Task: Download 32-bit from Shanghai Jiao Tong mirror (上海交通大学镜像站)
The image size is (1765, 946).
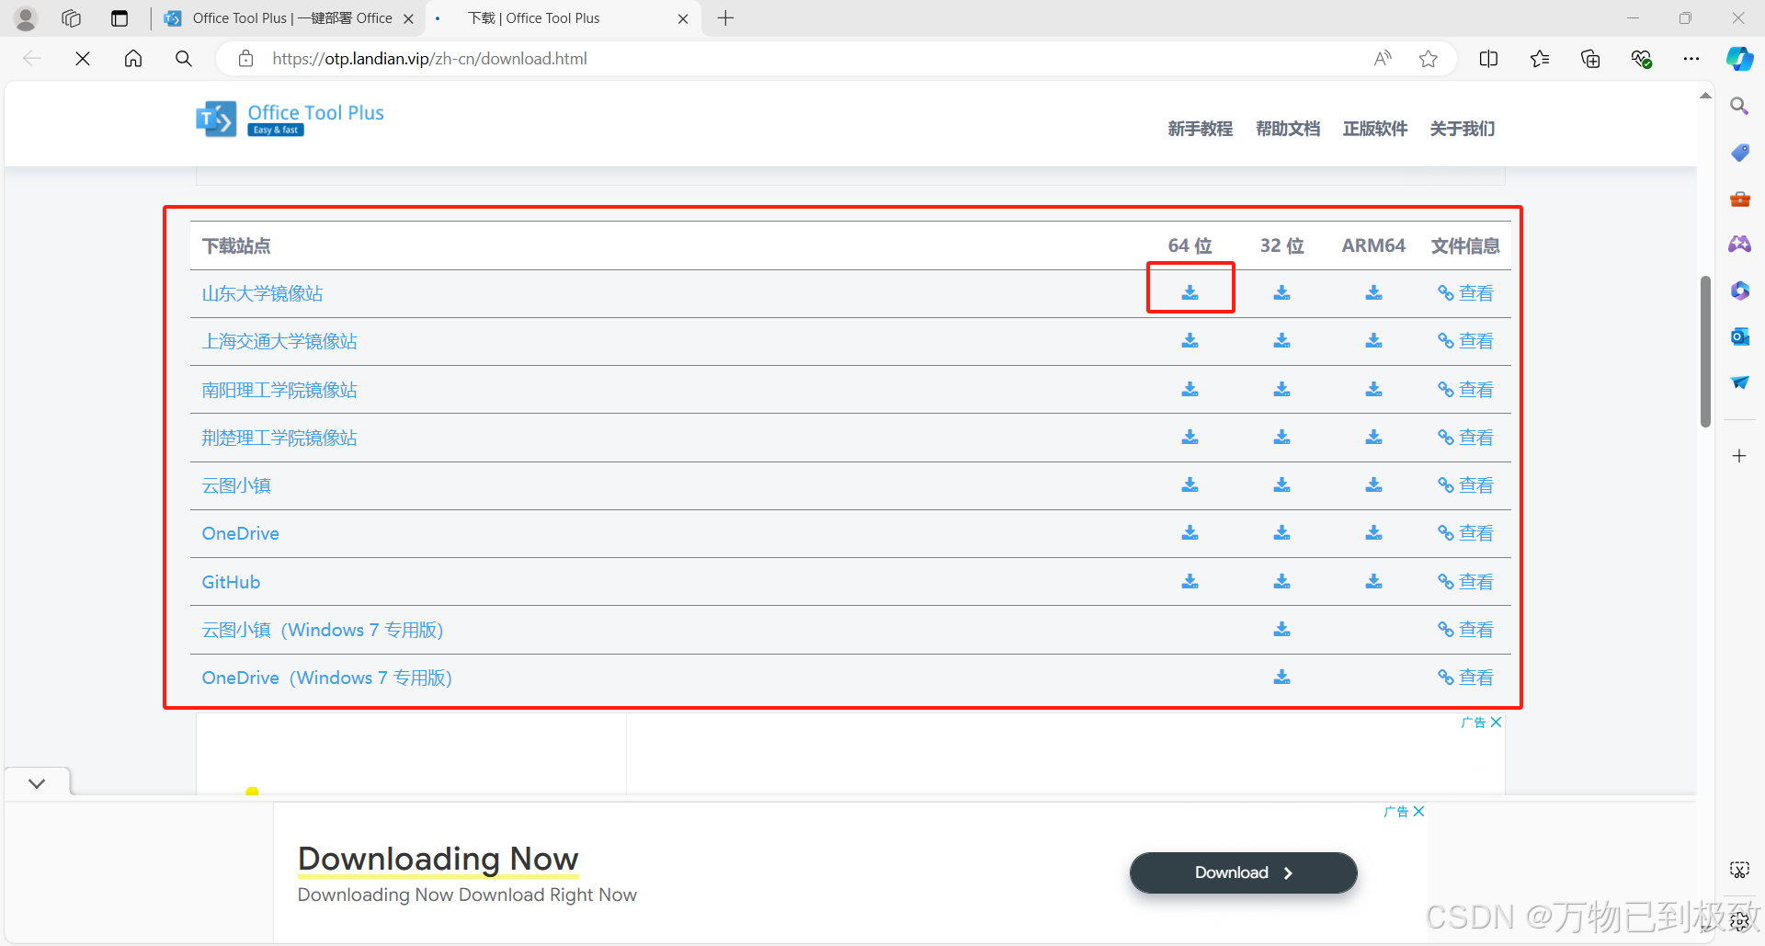Action: click(1281, 340)
